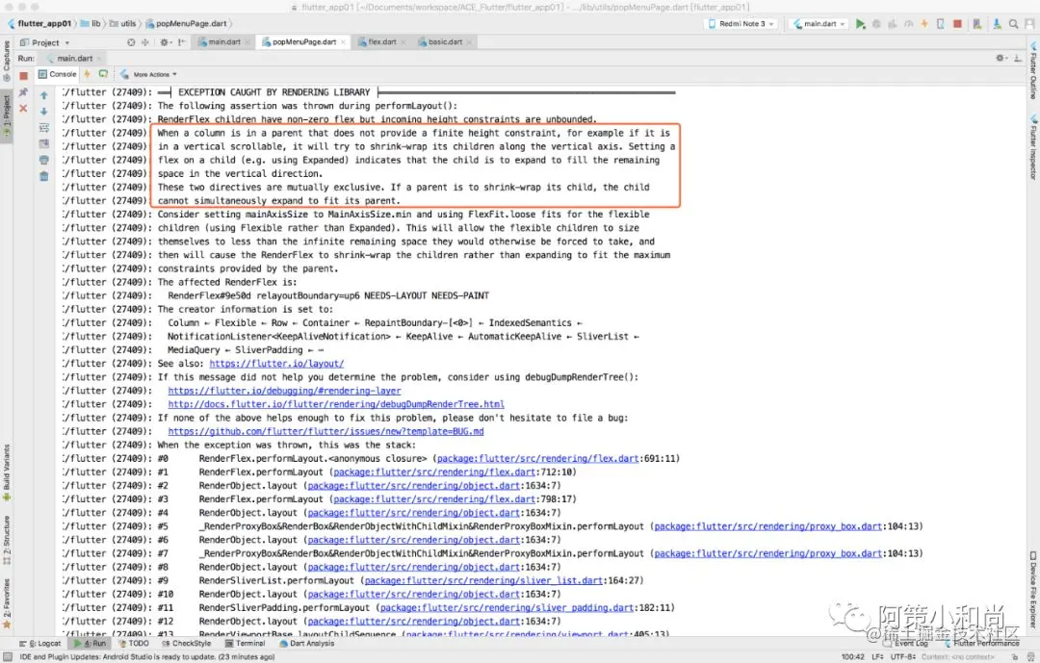Click Attach debugger to process phone icon
1040x663 pixels.
click(x=941, y=24)
